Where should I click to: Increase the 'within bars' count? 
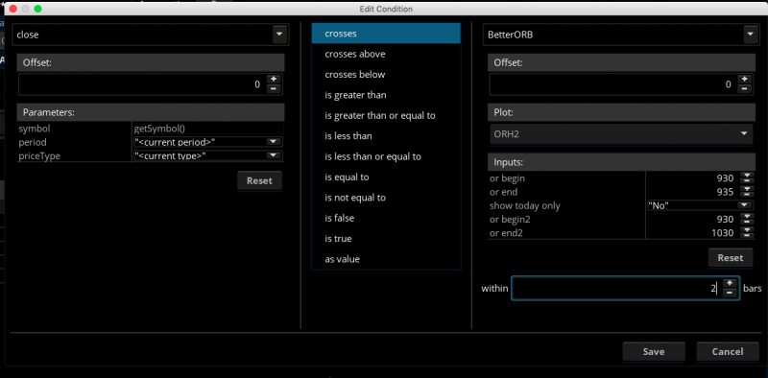730,283
